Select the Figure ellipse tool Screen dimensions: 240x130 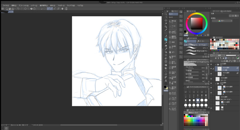(166, 71)
